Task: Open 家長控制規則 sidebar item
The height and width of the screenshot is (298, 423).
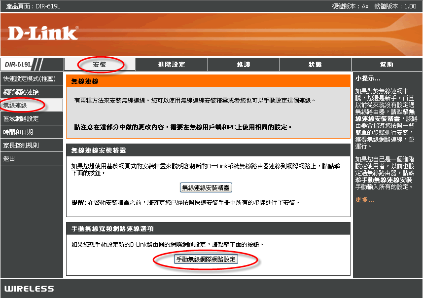Action: pos(32,145)
